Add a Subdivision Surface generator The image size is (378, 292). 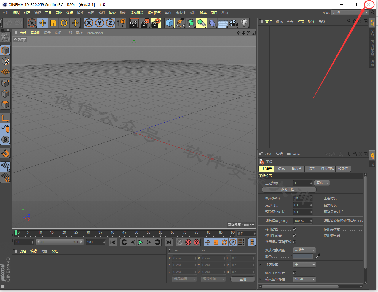(x=191, y=23)
